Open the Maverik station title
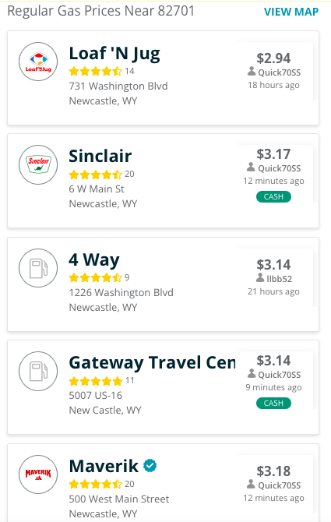331x522 pixels. click(104, 466)
